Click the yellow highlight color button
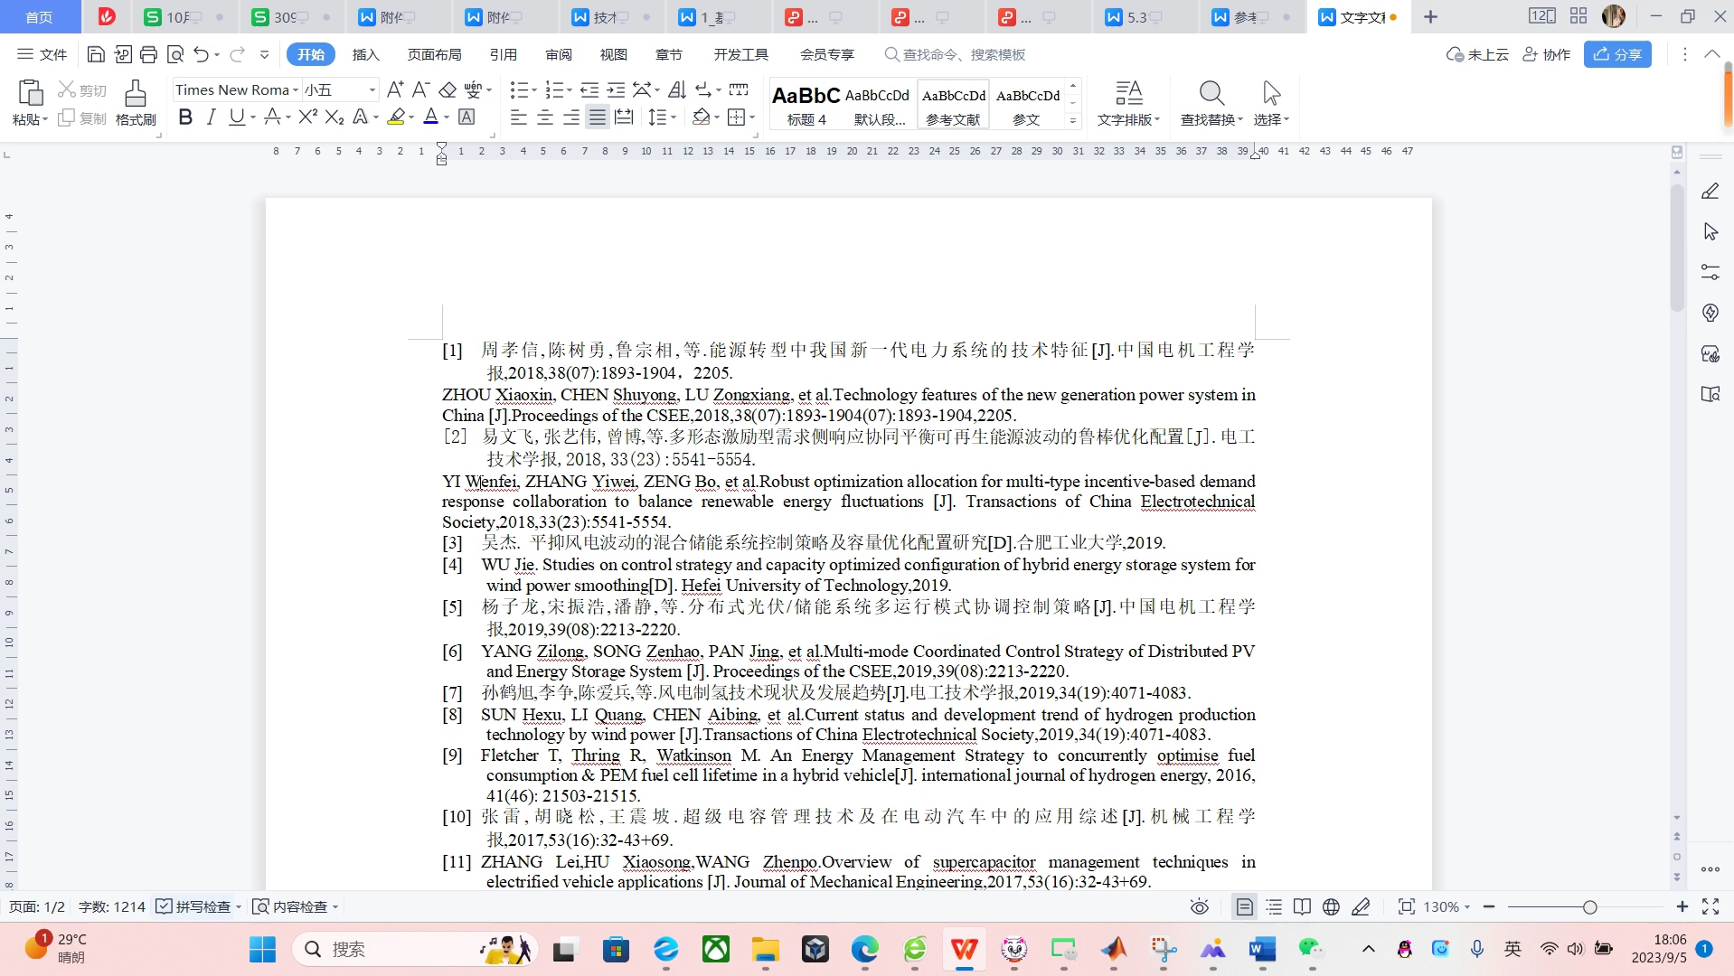This screenshot has height=976, width=1734. [x=396, y=117]
